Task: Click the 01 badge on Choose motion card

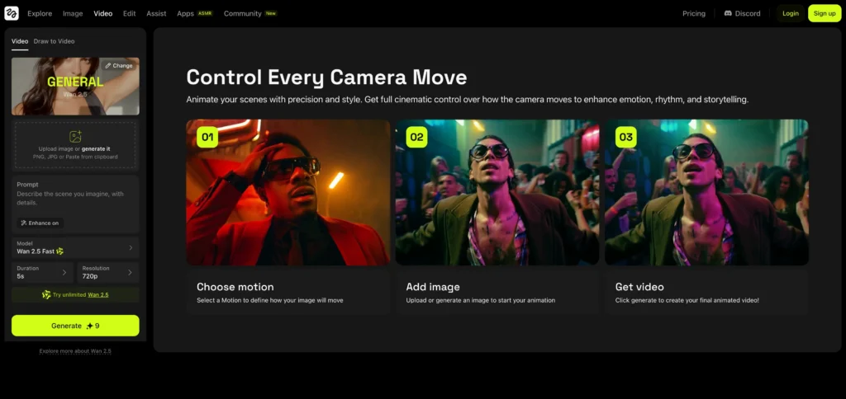Action: pos(207,137)
